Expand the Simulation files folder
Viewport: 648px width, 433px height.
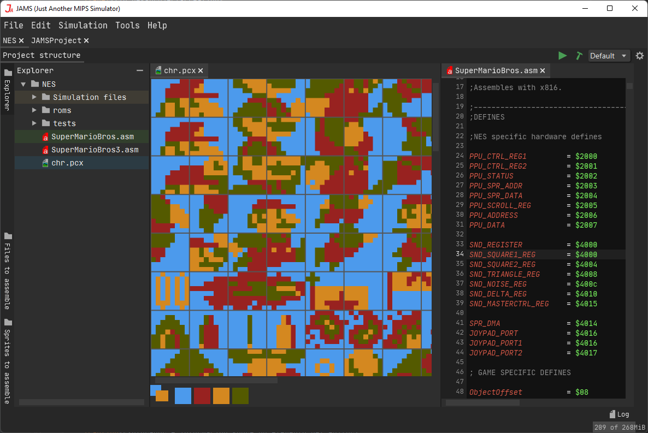[34, 97]
